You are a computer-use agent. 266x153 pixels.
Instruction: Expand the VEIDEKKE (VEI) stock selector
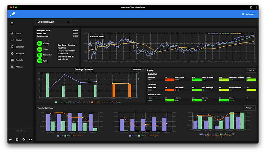coord(54,22)
